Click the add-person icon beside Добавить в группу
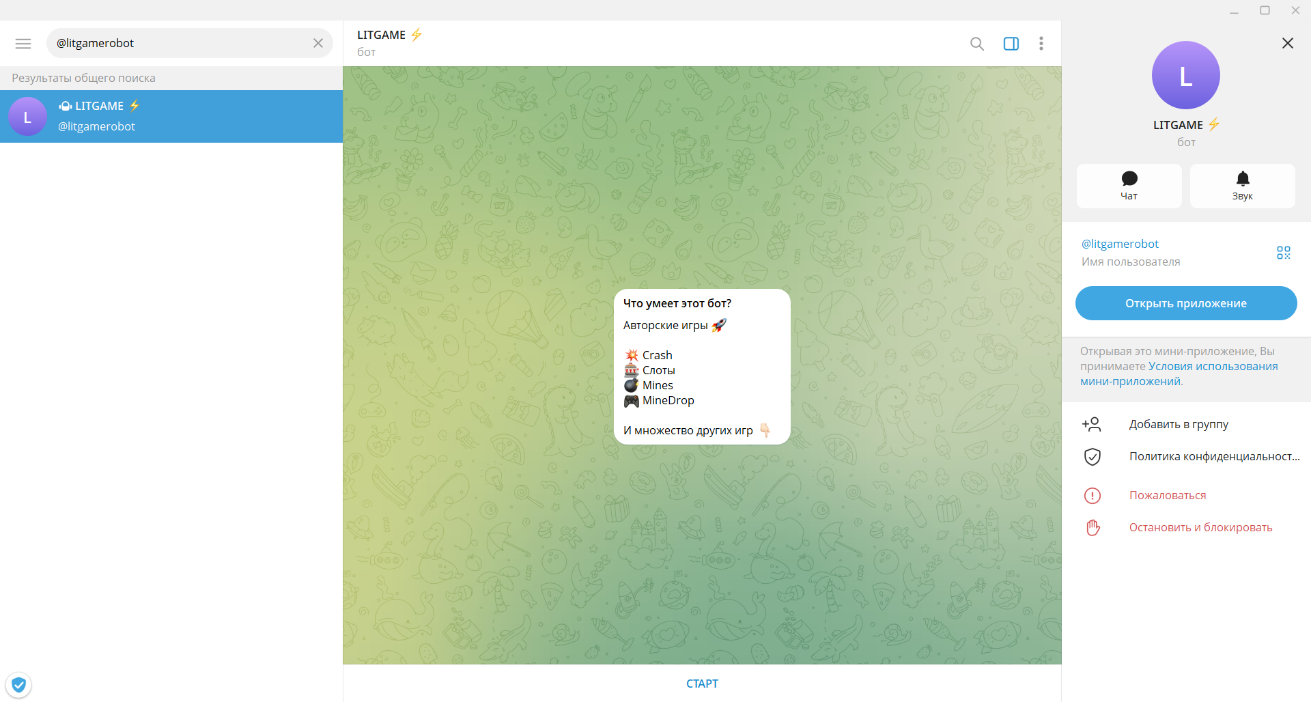The width and height of the screenshot is (1311, 702). tap(1092, 424)
